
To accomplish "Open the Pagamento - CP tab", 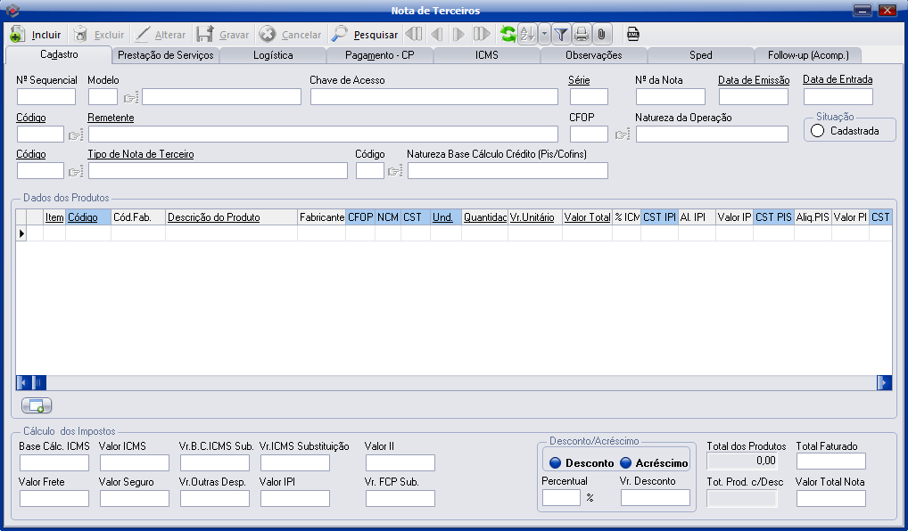I will point(379,55).
